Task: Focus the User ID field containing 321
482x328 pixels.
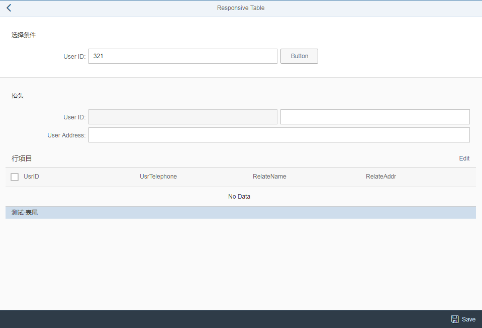Action: (183, 56)
